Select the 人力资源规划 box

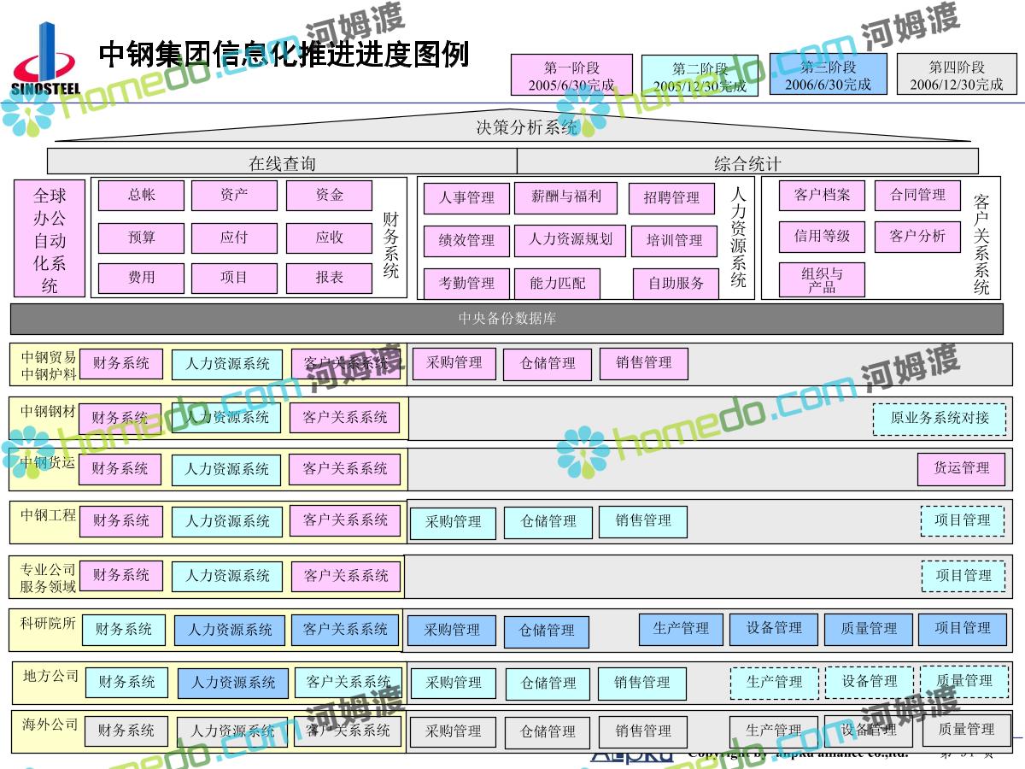point(570,240)
